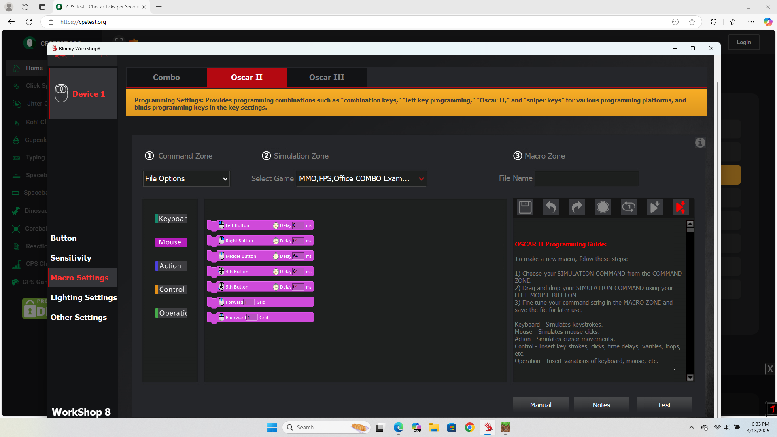Click the guide panel scroll down arrow
The width and height of the screenshot is (777, 437).
coord(690,378)
